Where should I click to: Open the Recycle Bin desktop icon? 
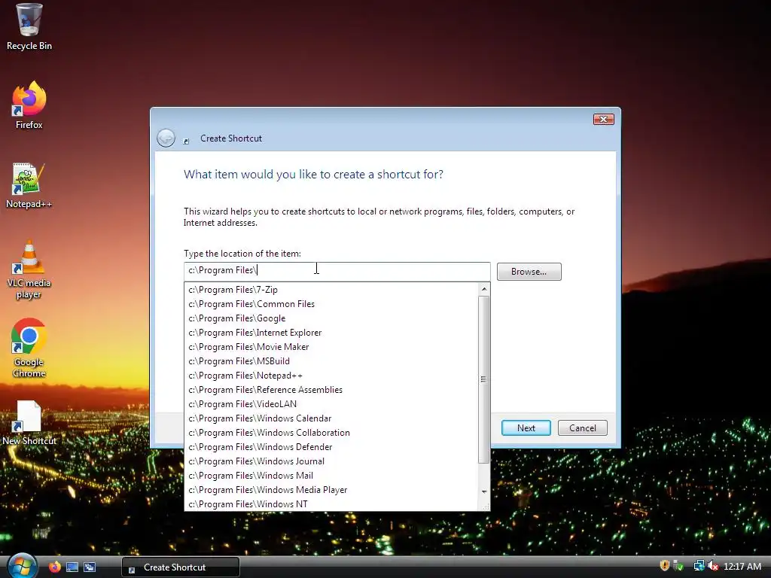tap(29, 27)
